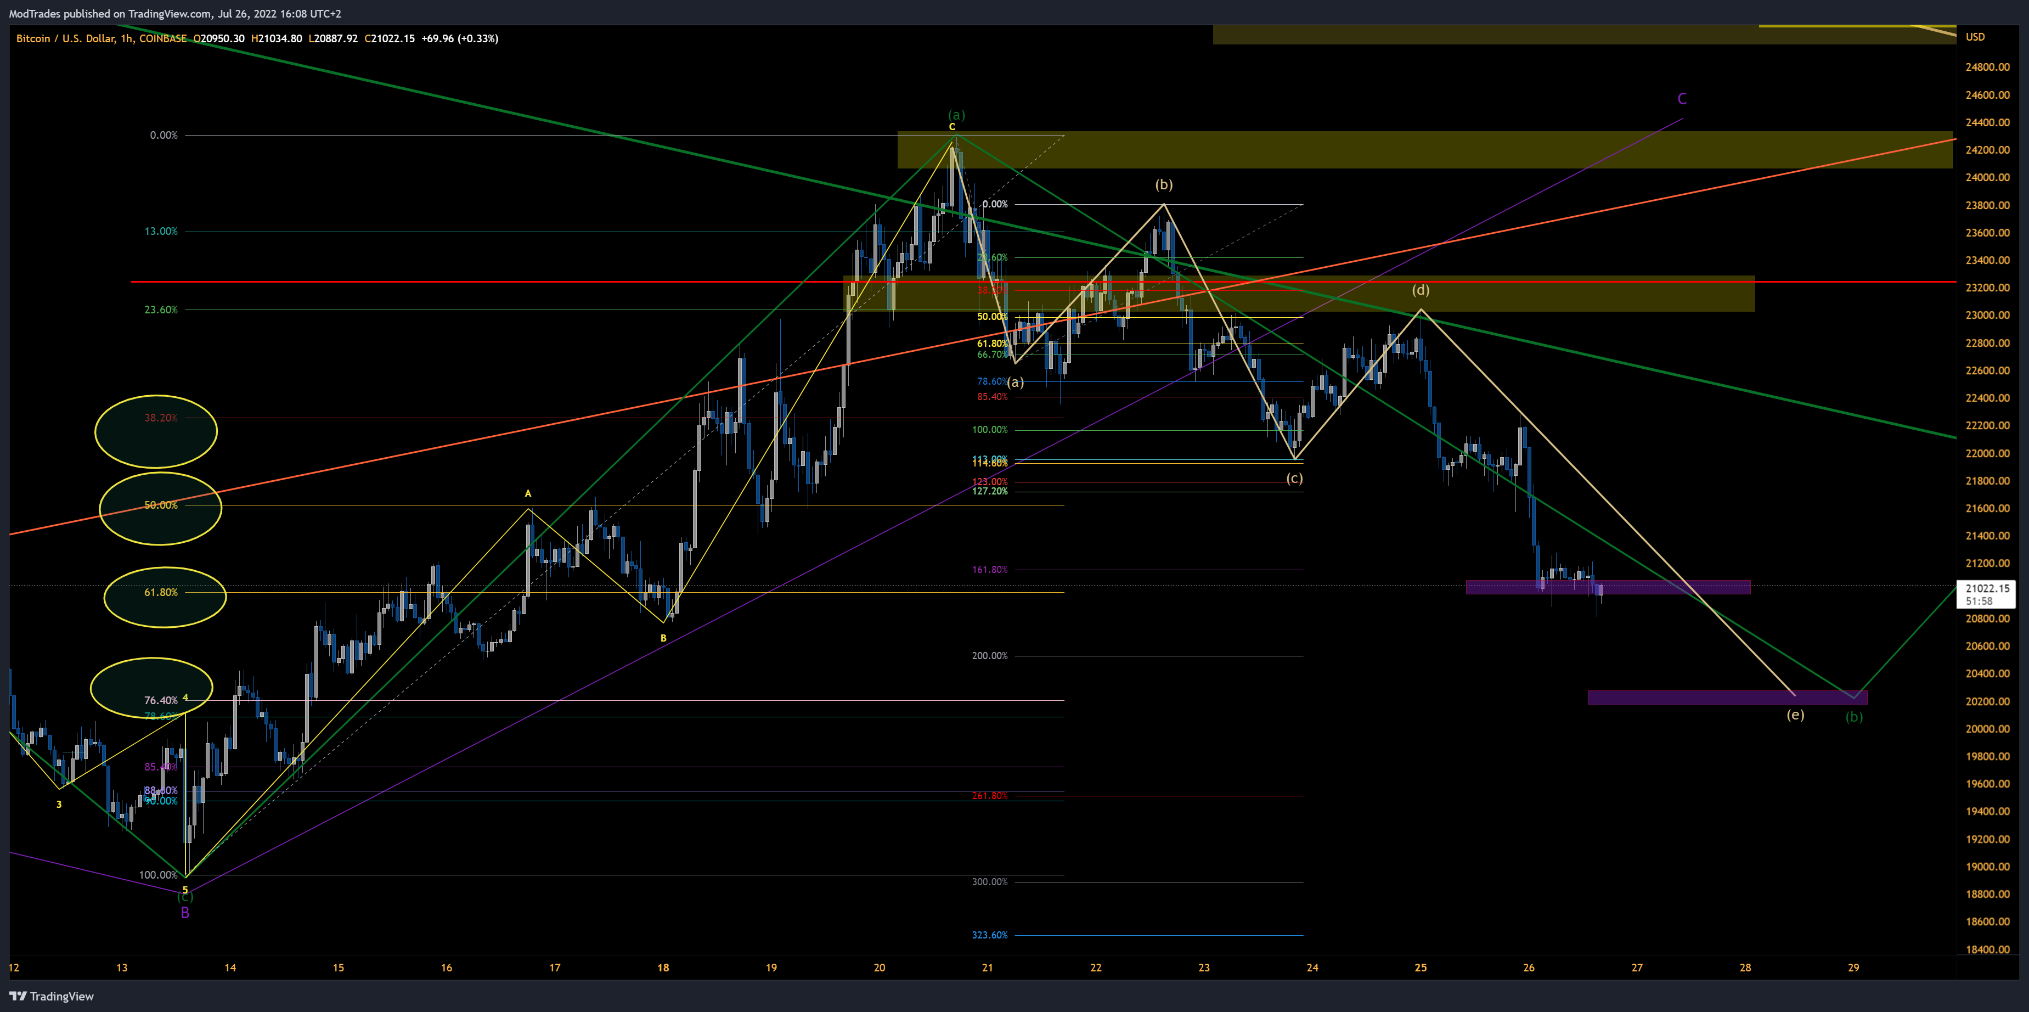Click the 22000.00 price axis label

pos(1987,453)
